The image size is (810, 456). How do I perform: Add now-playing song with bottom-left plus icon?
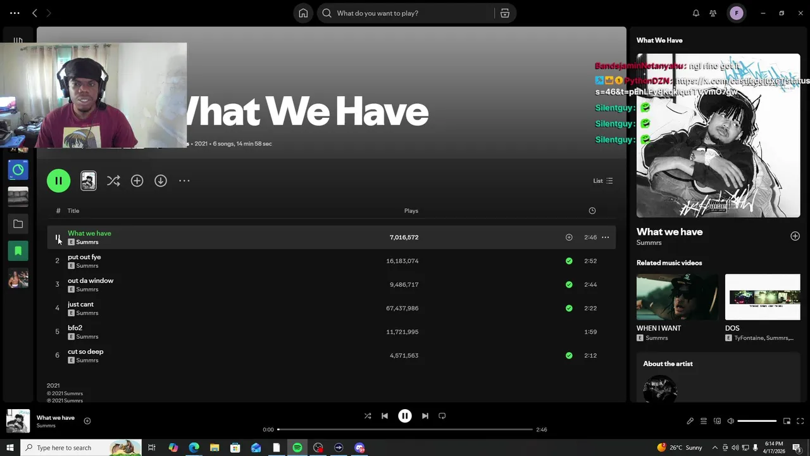[87, 421]
